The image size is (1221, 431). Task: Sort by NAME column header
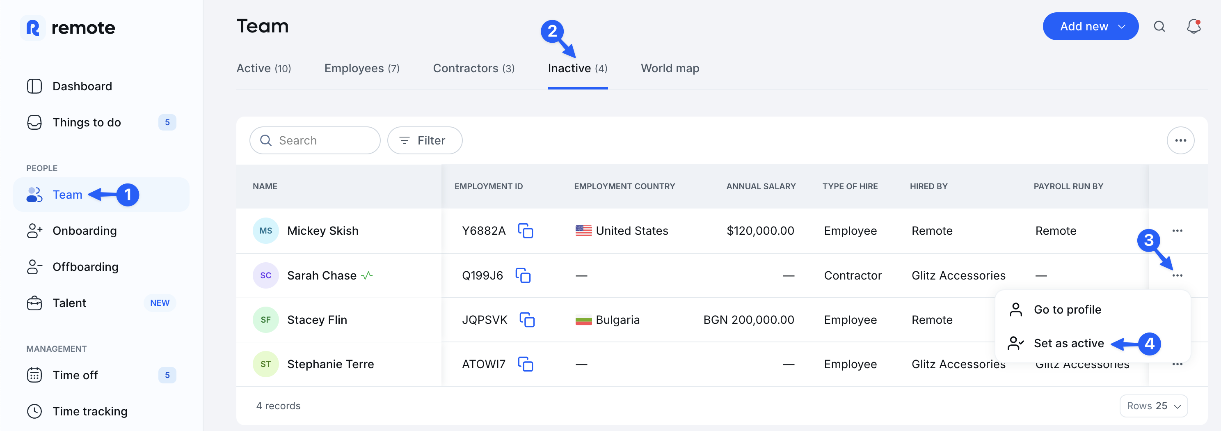pyautogui.click(x=265, y=186)
